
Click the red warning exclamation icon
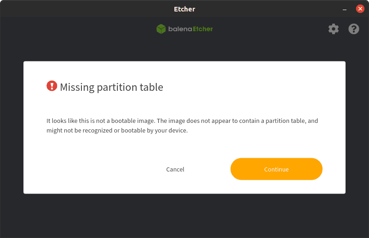pos(52,86)
